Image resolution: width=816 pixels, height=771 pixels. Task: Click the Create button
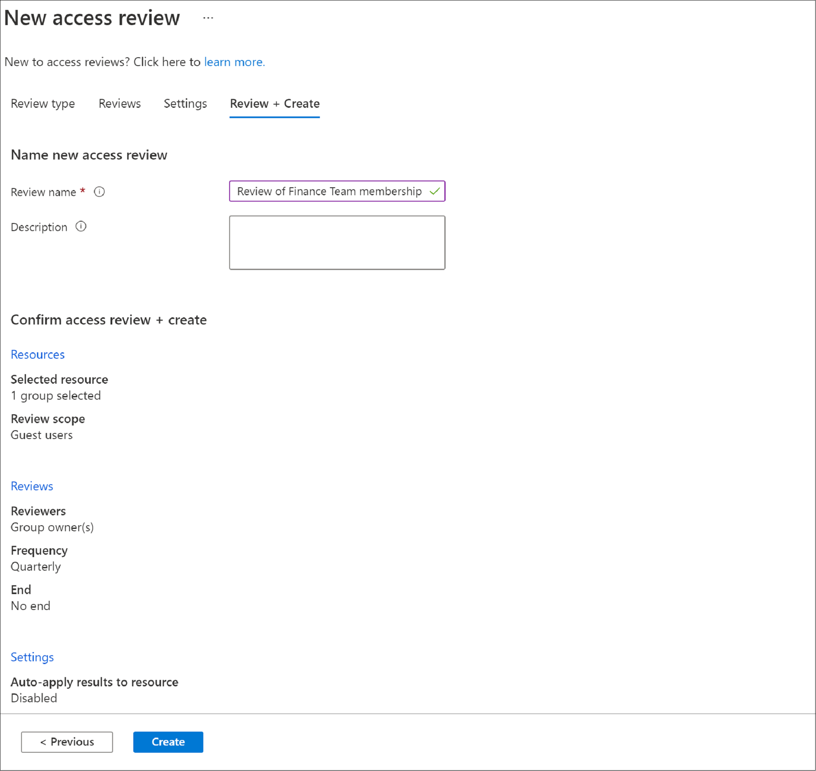[x=167, y=741]
